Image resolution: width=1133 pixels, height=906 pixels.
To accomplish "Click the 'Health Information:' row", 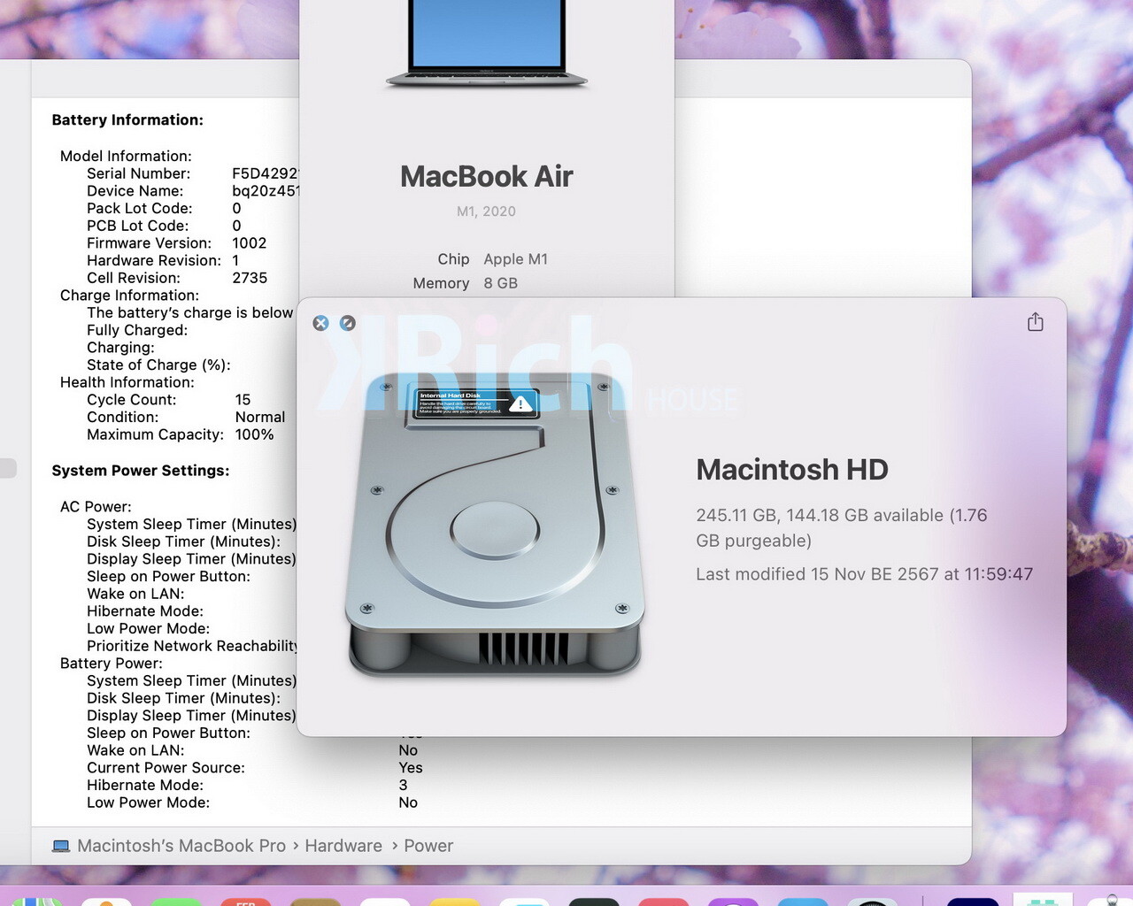I will coord(127,382).
